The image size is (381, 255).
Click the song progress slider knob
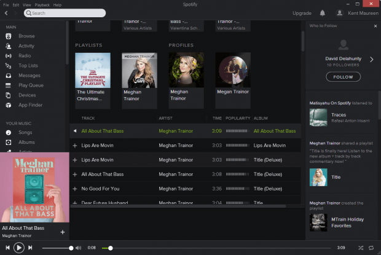click(111, 248)
